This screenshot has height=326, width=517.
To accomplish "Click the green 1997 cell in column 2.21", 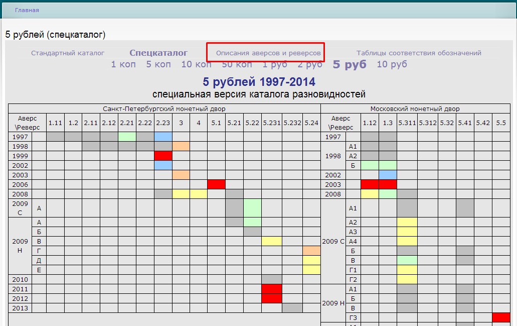I will coord(127,137).
